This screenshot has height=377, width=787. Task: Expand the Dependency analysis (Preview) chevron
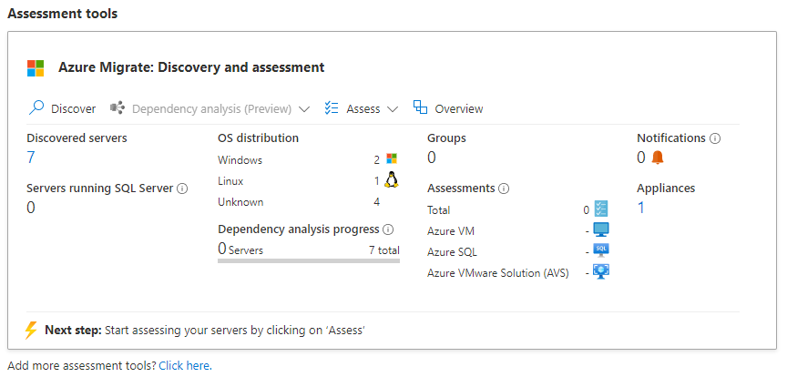tap(303, 109)
